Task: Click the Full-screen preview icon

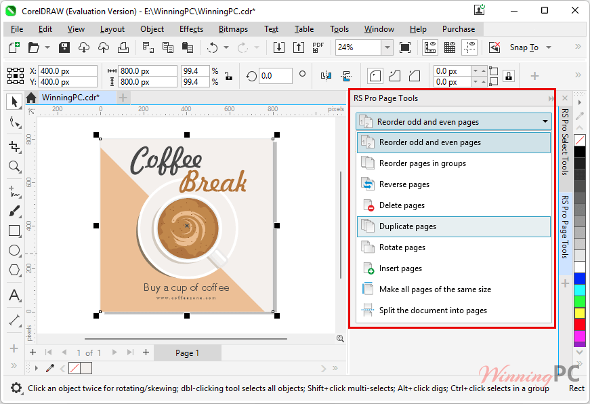Action: click(405, 47)
